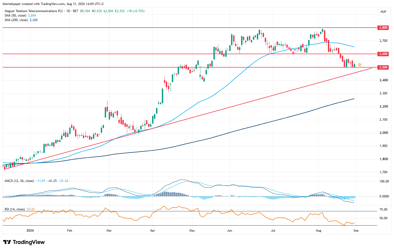The height and width of the screenshot is (250, 394).
Task: Click the 2,300 price axis label
Action: [383, 93]
